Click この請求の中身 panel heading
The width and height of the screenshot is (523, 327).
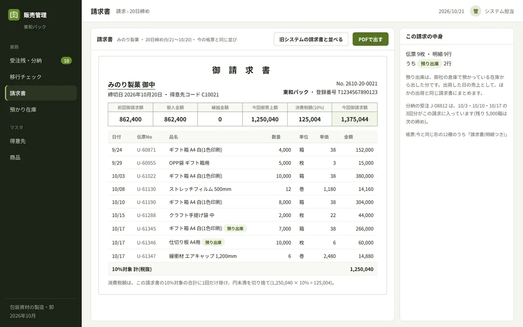coord(424,36)
